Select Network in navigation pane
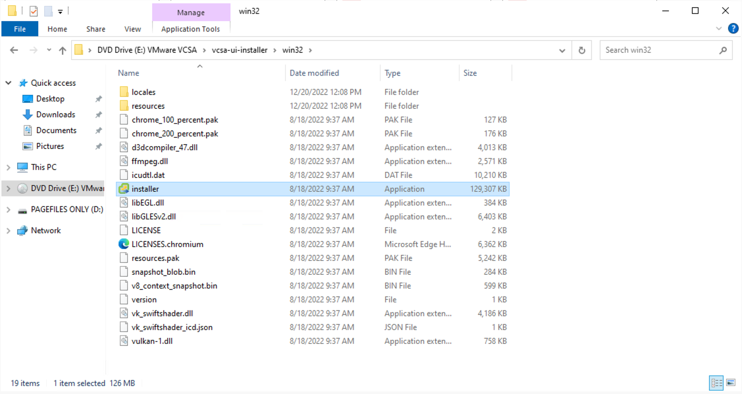The height and width of the screenshot is (394, 742). click(x=45, y=231)
